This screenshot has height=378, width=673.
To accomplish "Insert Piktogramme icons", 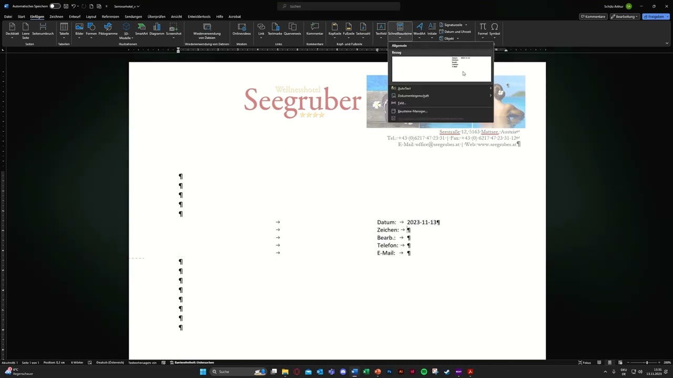I will (108, 29).
